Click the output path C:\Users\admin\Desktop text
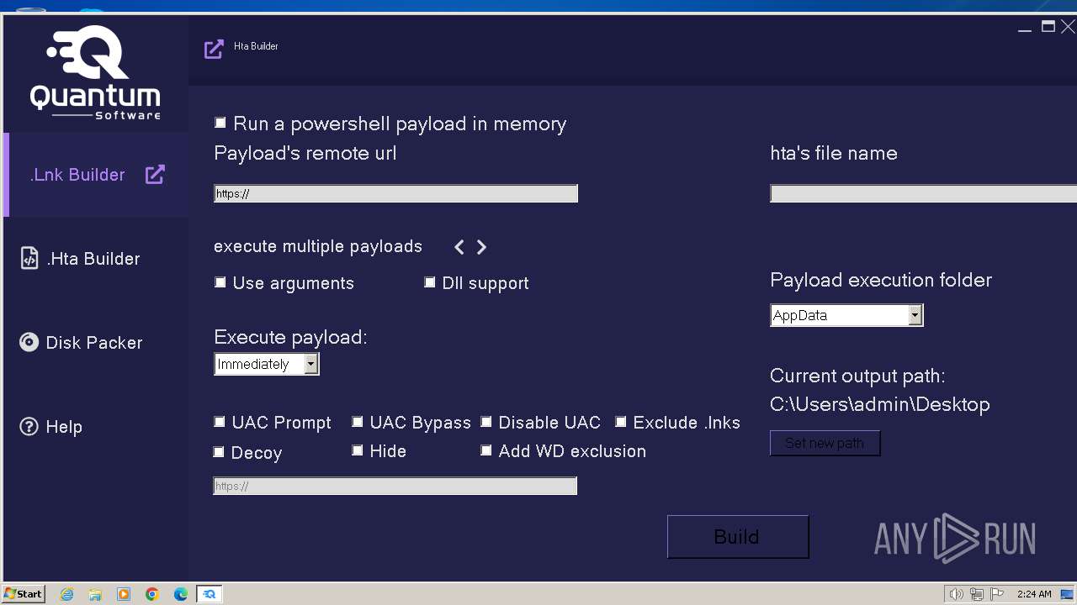 879,404
